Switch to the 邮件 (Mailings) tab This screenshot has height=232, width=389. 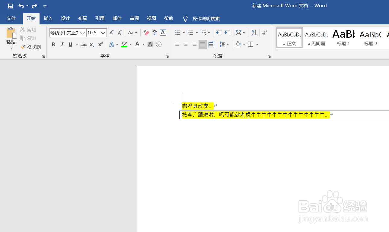(x=117, y=18)
